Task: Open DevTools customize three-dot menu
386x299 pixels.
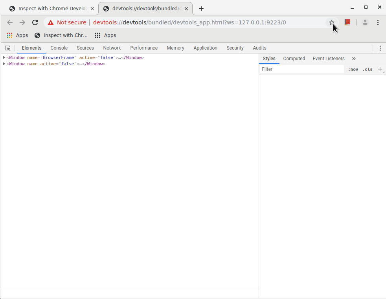Action: [380, 48]
